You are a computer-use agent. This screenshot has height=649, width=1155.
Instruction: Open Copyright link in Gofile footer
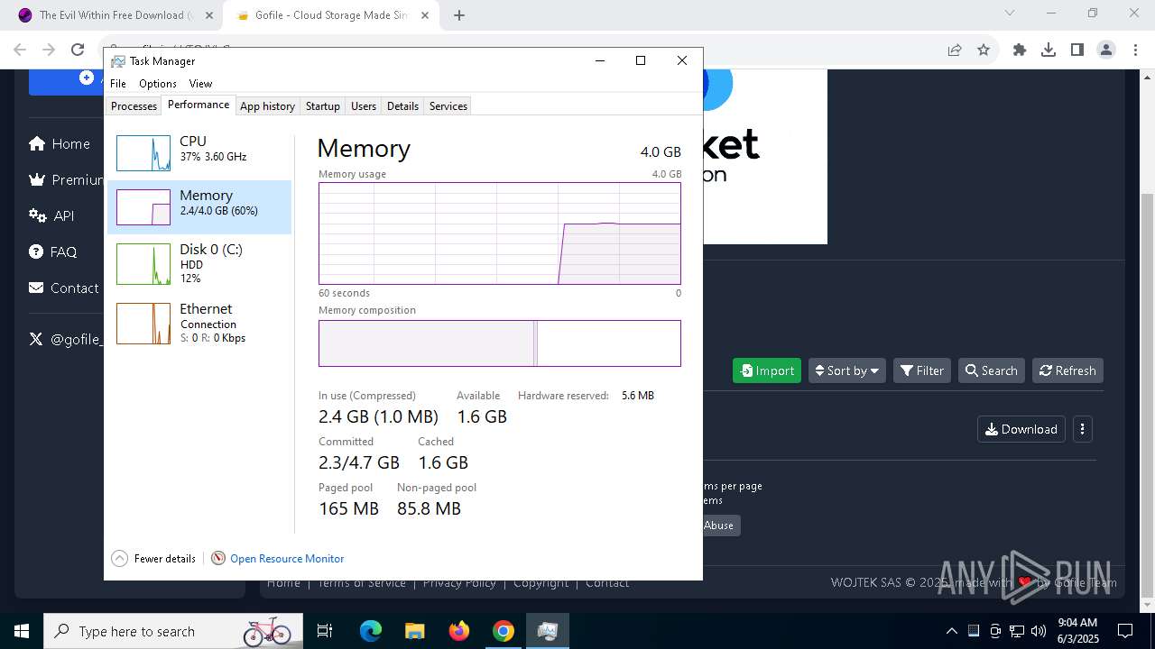(x=541, y=583)
